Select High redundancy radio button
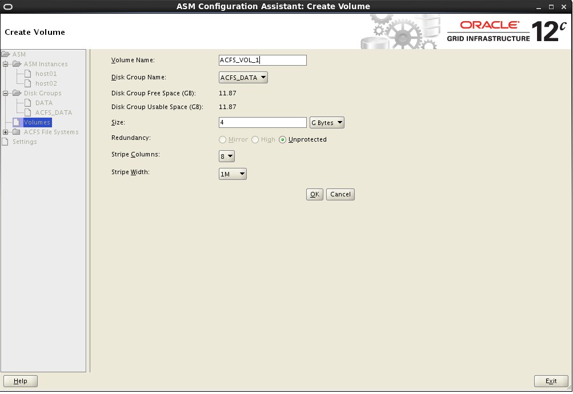Screen dimensions: 573x394 pyautogui.click(x=255, y=139)
